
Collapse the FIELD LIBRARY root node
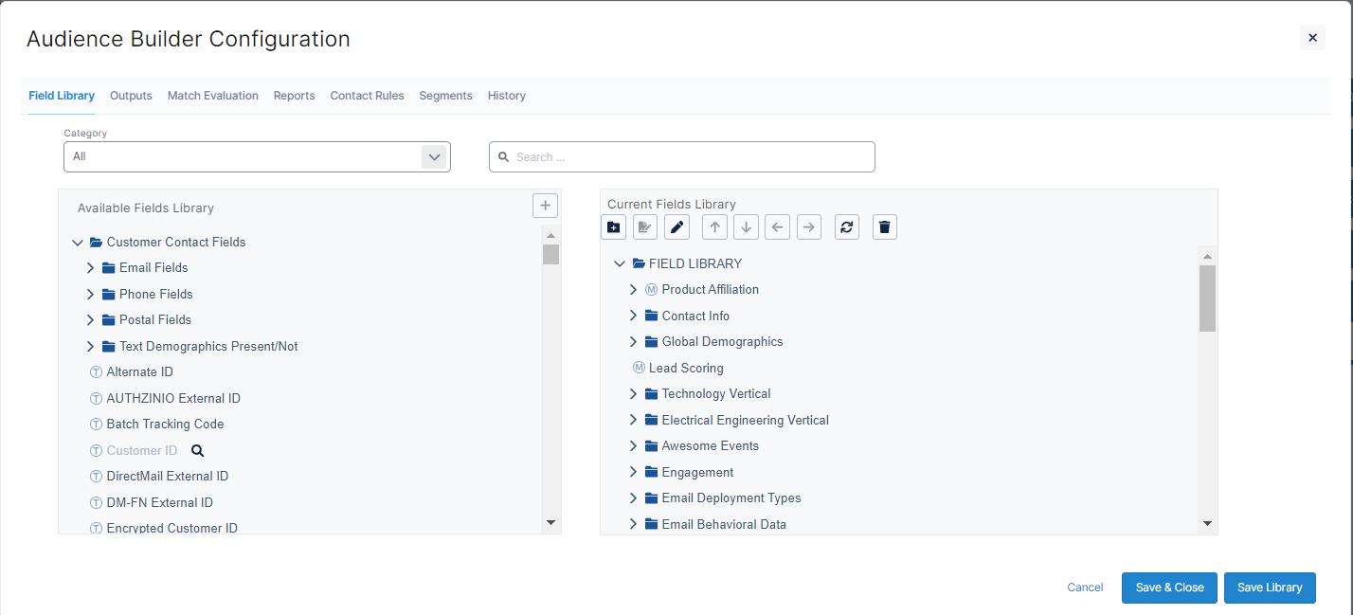[620, 264]
